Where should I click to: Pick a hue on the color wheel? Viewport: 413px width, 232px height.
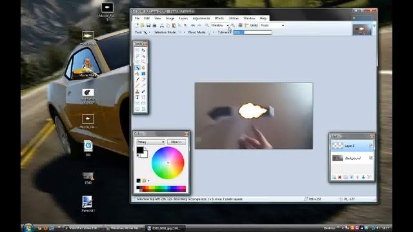click(168, 163)
